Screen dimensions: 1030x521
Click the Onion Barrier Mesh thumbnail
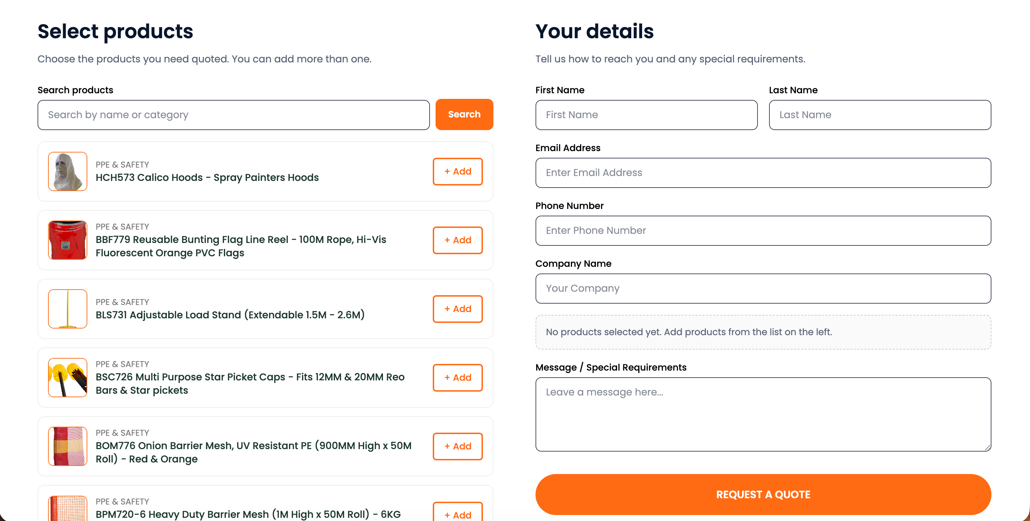click(68, 446)
